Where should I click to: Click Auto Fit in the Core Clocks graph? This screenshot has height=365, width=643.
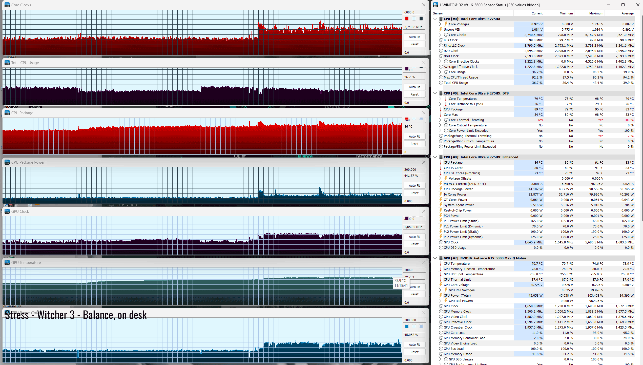point(414,37)
